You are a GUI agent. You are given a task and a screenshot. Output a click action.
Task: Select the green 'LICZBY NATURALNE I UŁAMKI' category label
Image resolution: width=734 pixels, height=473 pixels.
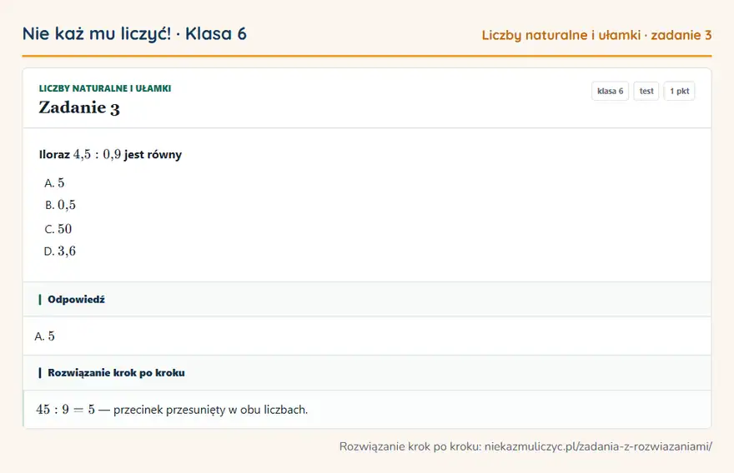click(105, 88)
